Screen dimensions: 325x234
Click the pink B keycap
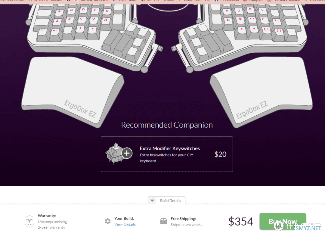(x=106, y=20)
